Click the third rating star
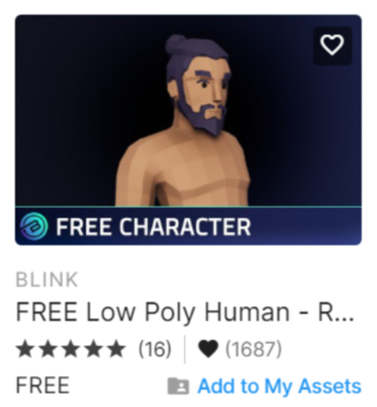 [71, 349]
